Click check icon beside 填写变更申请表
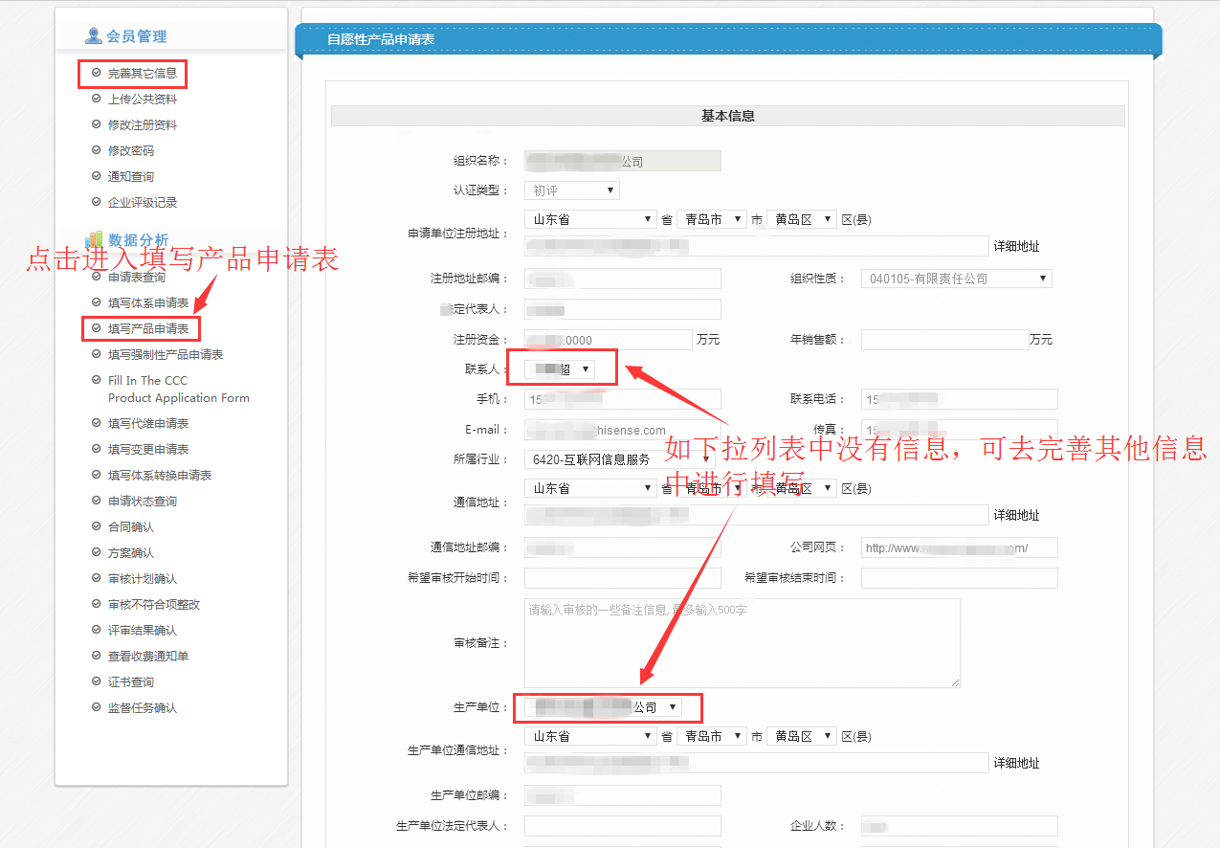 pyautogui.click(x=96, y=449)
